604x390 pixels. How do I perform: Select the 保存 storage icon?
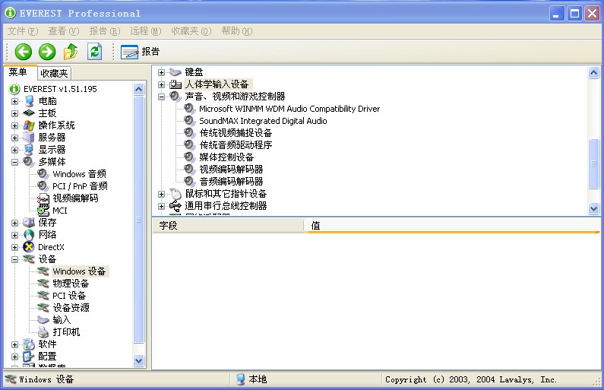[x=29, y=222]
